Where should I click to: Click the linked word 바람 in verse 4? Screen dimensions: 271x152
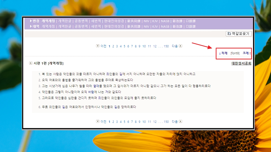(91, 92)
